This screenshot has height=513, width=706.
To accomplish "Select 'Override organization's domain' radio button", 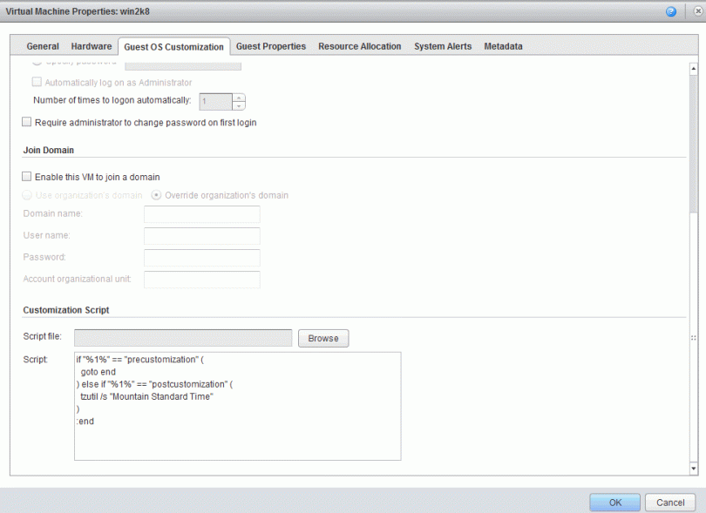I will pos(157,195).
